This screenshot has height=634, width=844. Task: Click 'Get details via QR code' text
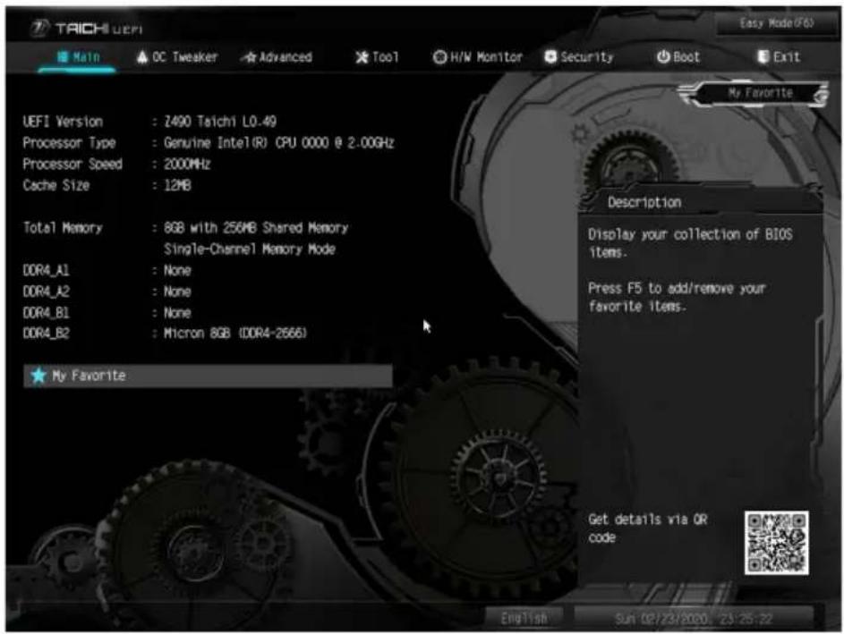click(647, 528)
